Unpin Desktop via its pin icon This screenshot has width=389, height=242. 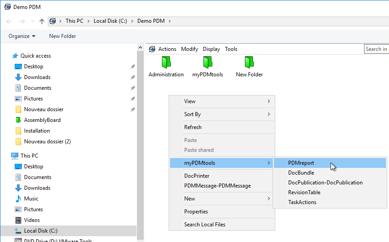(132, 67)
